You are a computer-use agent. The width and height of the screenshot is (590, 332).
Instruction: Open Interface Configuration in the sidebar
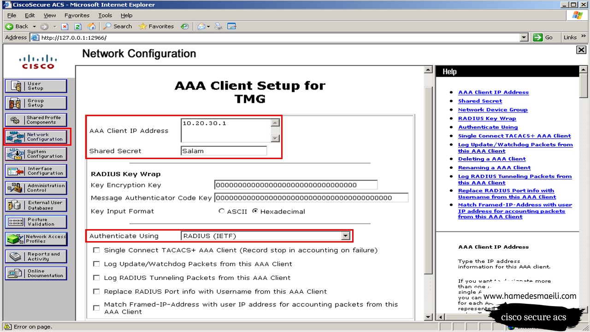[x=36, y=171]
